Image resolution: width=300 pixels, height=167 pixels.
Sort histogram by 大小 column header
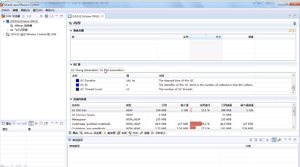(x=205, y=37)
